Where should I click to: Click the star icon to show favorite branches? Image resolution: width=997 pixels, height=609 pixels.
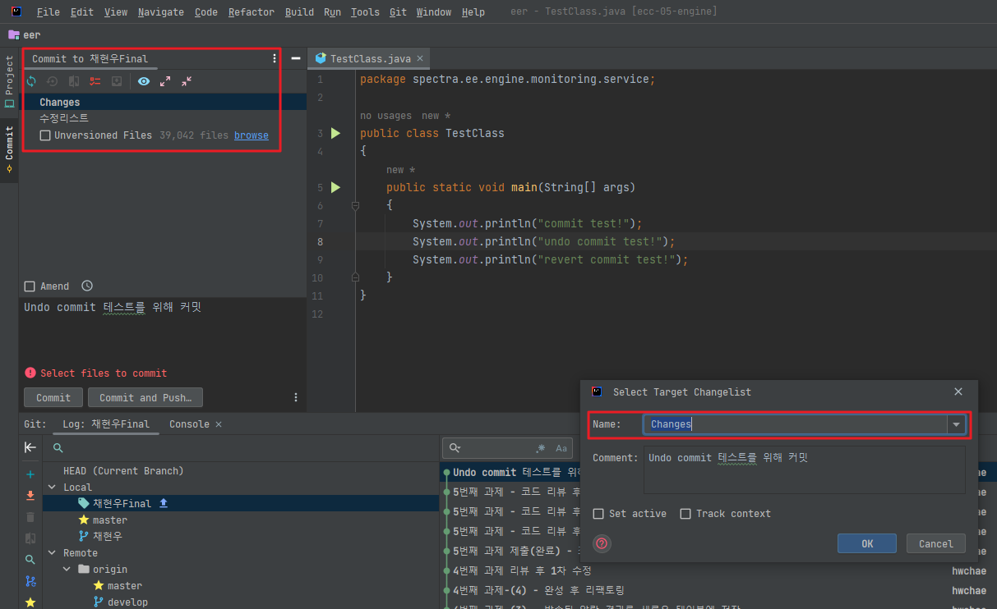[x=30, y=603]
